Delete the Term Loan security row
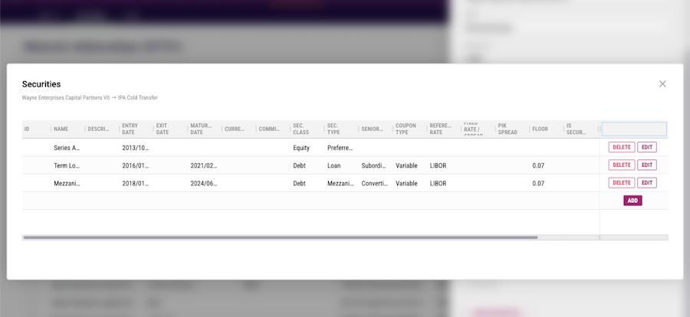The width and height of the screenshot is (690, 317). pyautogui.click(x=622, y=165)
